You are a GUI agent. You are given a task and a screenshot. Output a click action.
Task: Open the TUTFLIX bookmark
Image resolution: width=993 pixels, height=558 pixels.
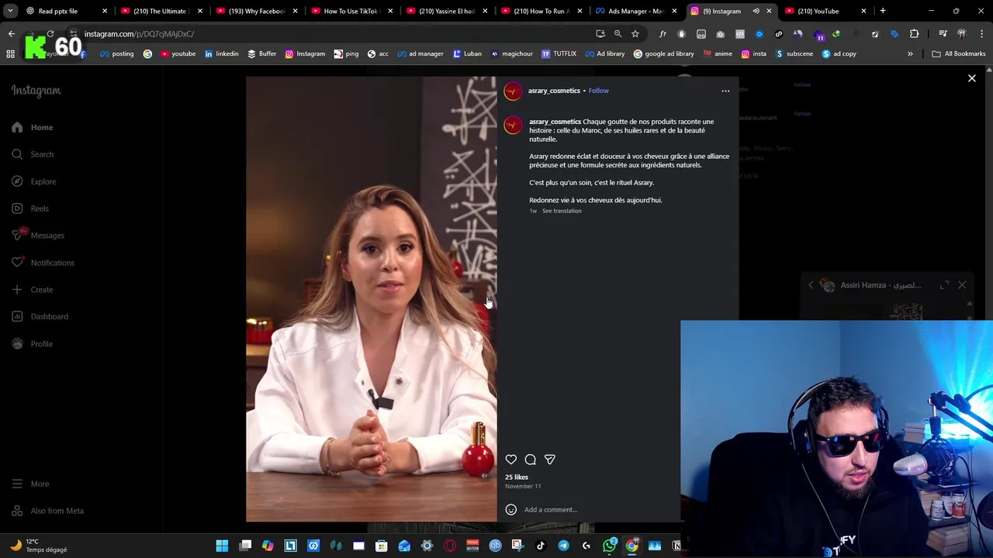559,53
